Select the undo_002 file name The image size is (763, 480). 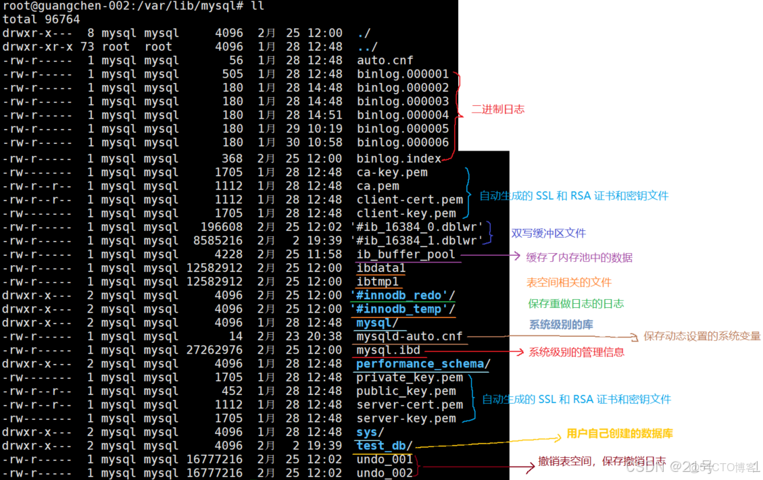tap(385, 472)
